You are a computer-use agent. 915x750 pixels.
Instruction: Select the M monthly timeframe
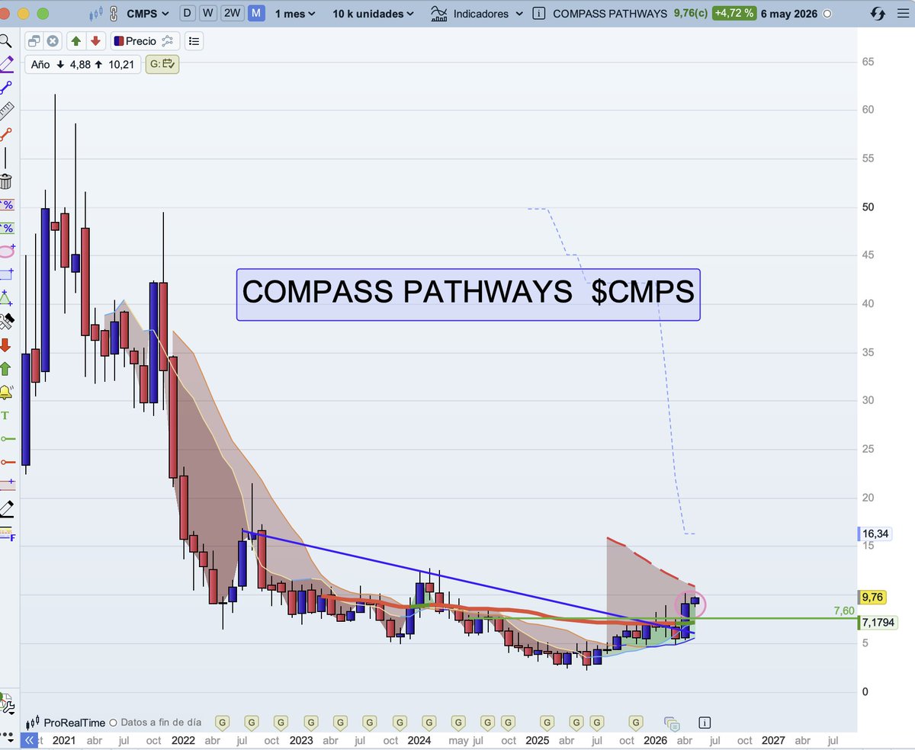(x=257, y=14)
